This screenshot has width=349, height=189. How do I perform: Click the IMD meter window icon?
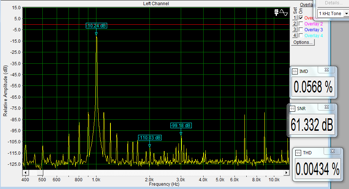(x=295, y=71)
